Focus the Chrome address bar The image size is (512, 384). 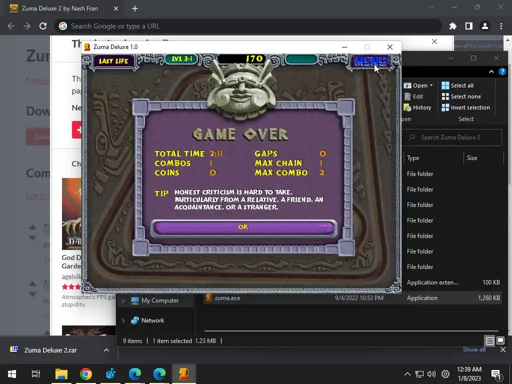pyautogui.click(x=248, y=26)
